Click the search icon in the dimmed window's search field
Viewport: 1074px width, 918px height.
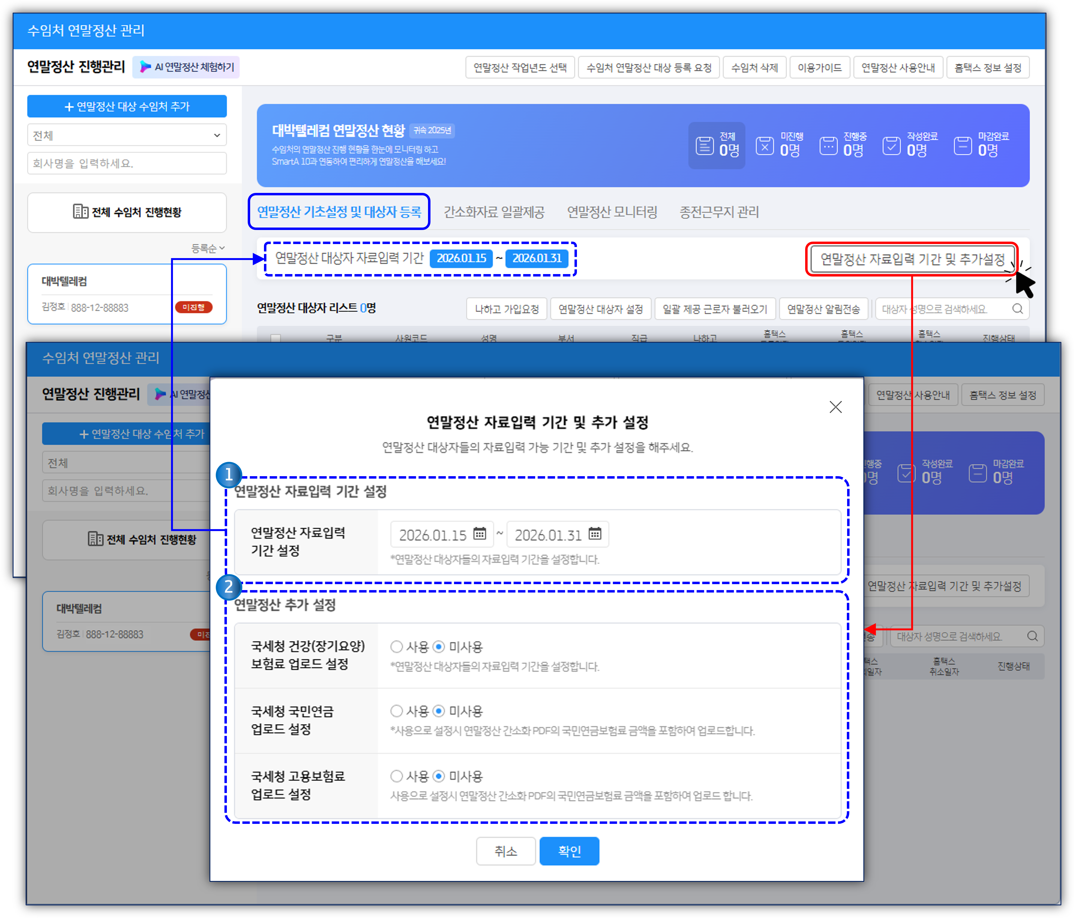[x=1033, y=636]
